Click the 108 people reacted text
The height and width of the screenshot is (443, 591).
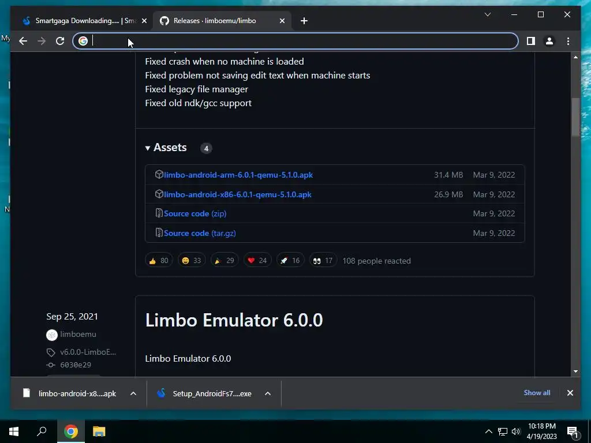pyautogui.click(x=376, y=261)
